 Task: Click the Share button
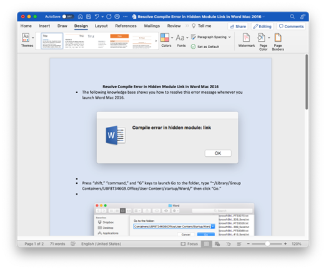coord(238,26)
